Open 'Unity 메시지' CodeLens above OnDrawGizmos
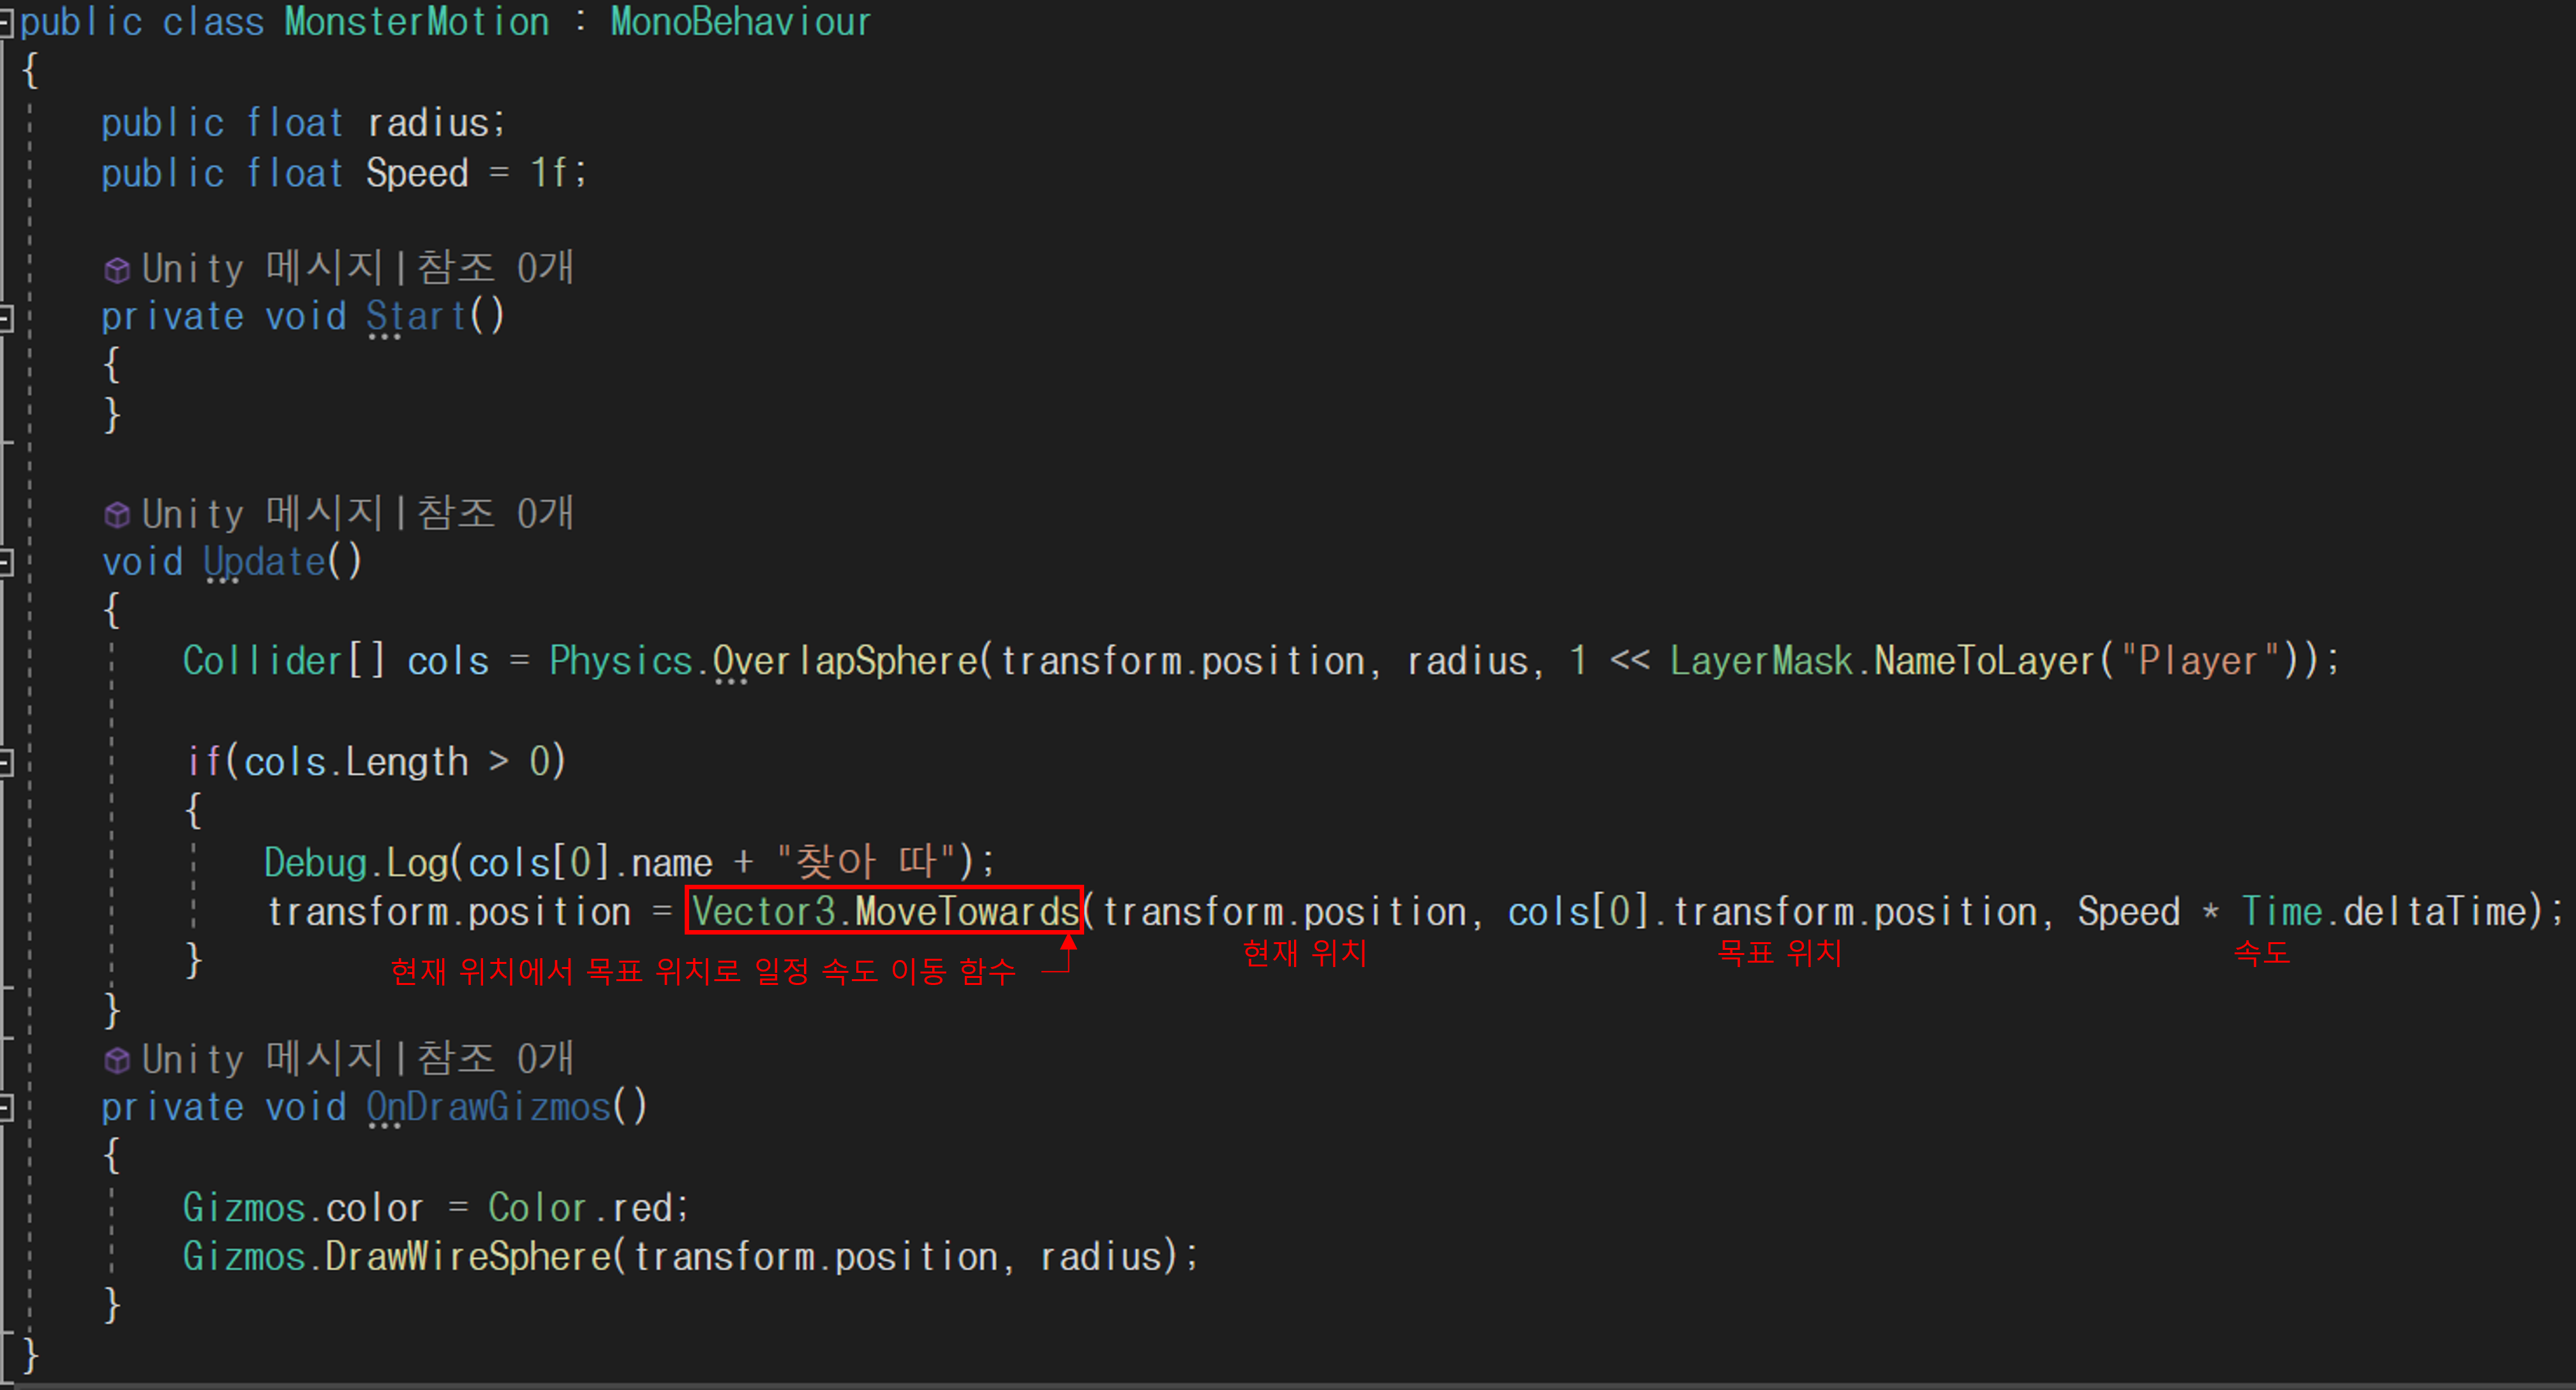 (x=262, y=1059)
